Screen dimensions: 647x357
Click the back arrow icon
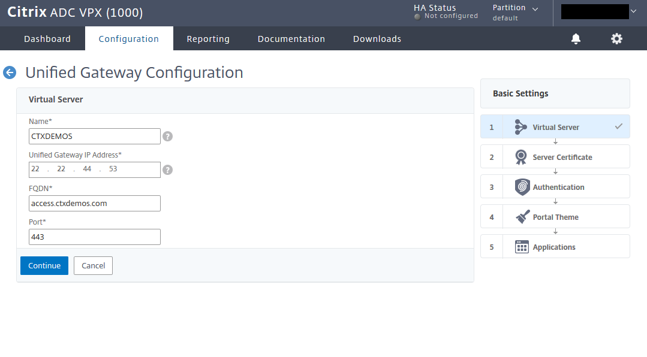pyautogui.click(x=10, y=72)
